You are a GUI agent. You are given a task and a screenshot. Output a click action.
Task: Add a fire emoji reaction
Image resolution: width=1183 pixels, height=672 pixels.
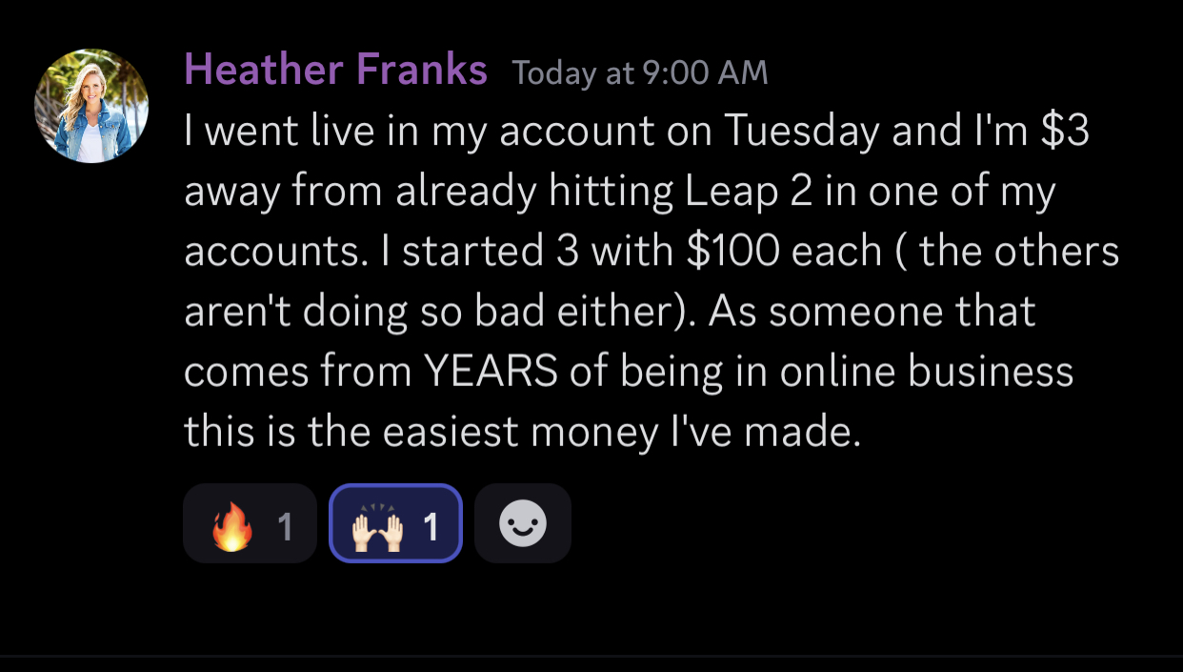point(250,523)
